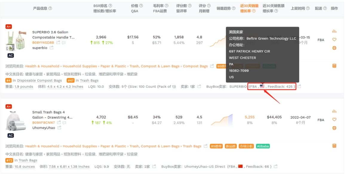Click external link icon beside ASIN B08YY4SD8B
The height and width of the screenshot is (178, 345).
58,43
